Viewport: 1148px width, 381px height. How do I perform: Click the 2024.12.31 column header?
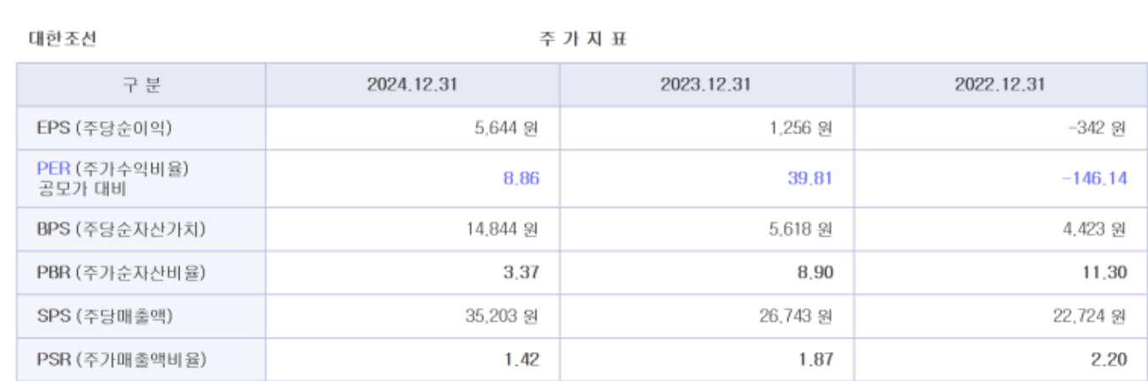click(x=412, y=85)
